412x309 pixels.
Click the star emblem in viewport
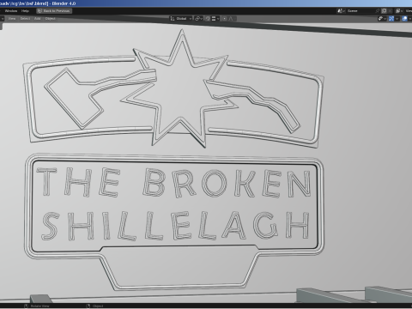pyautogui.click(x=179, y=88)
